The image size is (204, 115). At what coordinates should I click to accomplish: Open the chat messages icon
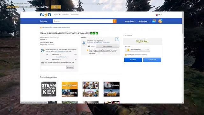(x=154, y=21)
